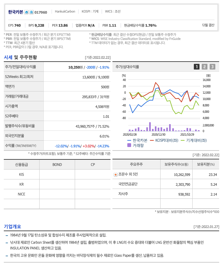The width and height of the screenshot is (222, 268).
Task: Click the -12.02% one-month return
Action: pyautogui.click(x=61, y=146)
